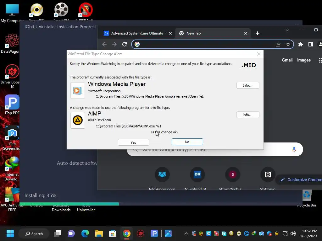Open Info for the AIMP program
Screen dimensions: 322x241
click(248, 115)
